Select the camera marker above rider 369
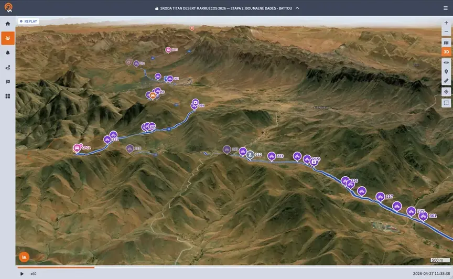This screenshot has height=279, width=453. [195, 102]
